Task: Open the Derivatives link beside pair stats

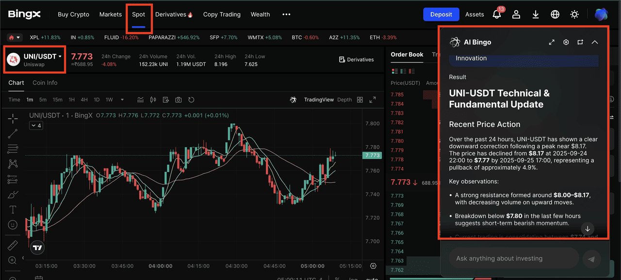Action: pos(356,60)
